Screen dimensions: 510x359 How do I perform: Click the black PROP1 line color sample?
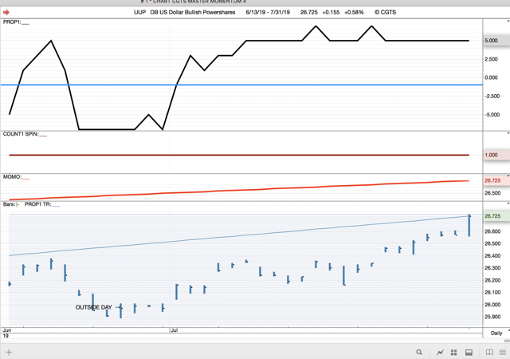[x=25, y=23]
